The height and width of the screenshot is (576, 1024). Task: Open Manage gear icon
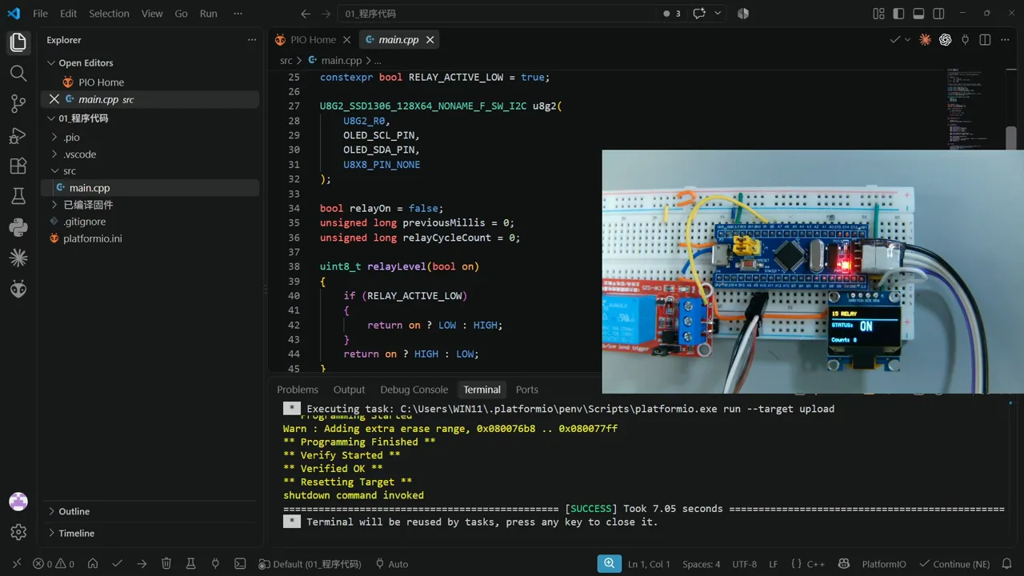point(18,532)
